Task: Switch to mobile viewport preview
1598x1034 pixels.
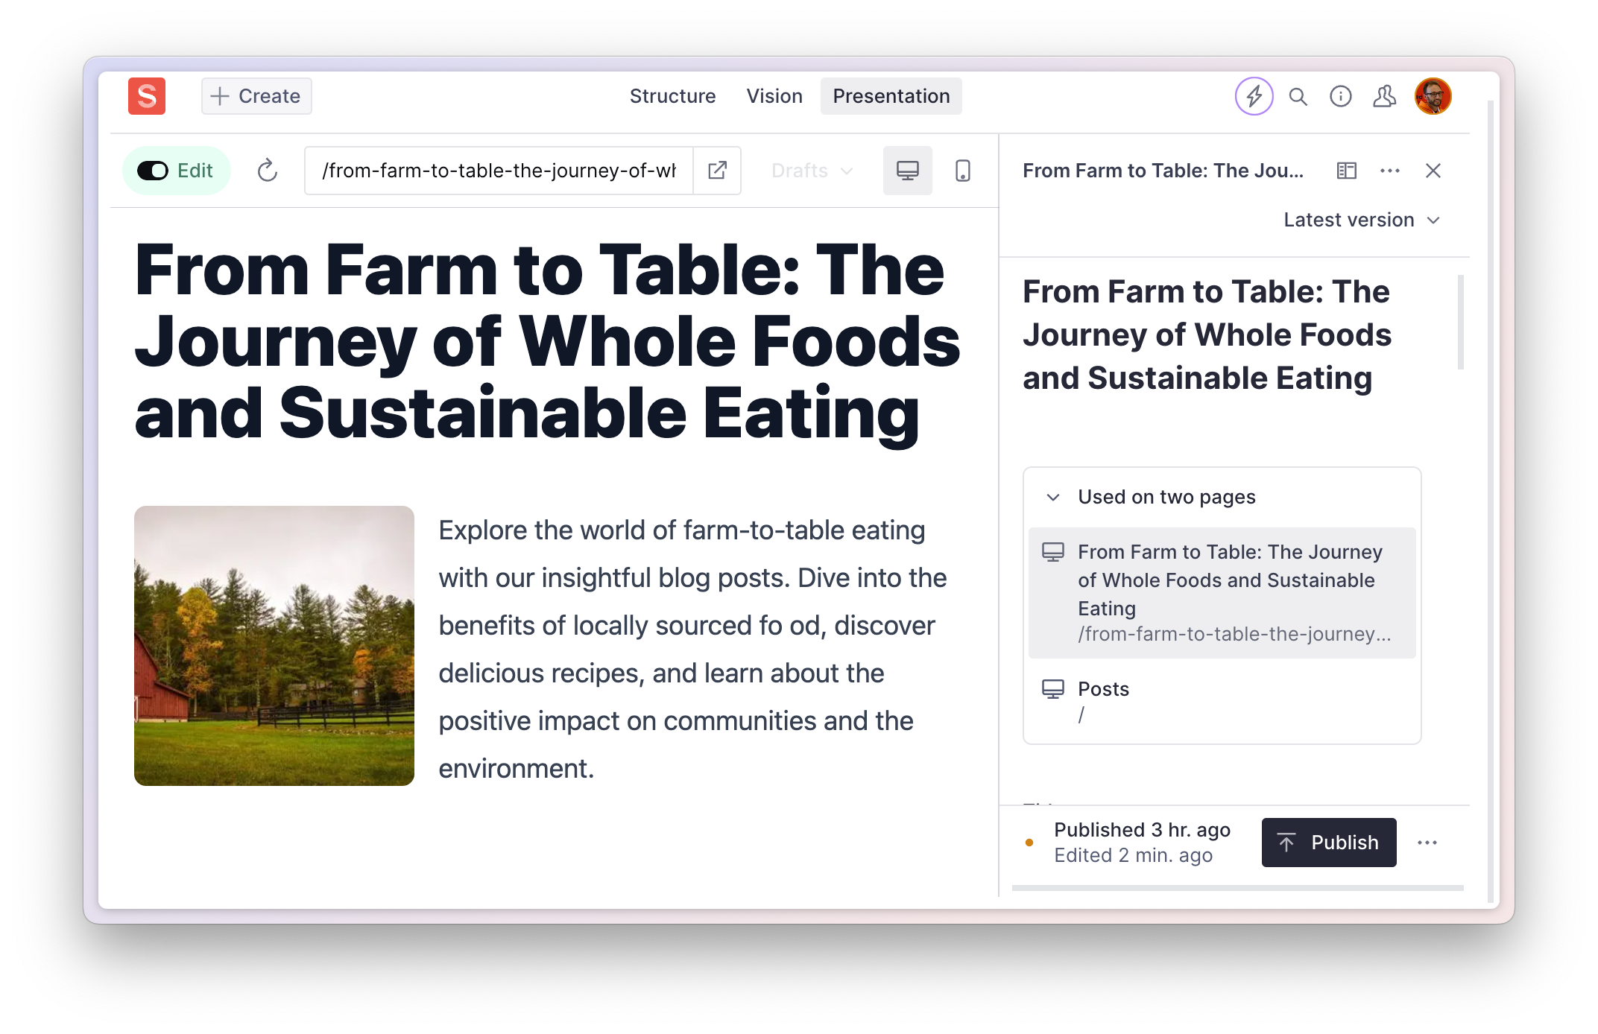Action: pos(962,171)
